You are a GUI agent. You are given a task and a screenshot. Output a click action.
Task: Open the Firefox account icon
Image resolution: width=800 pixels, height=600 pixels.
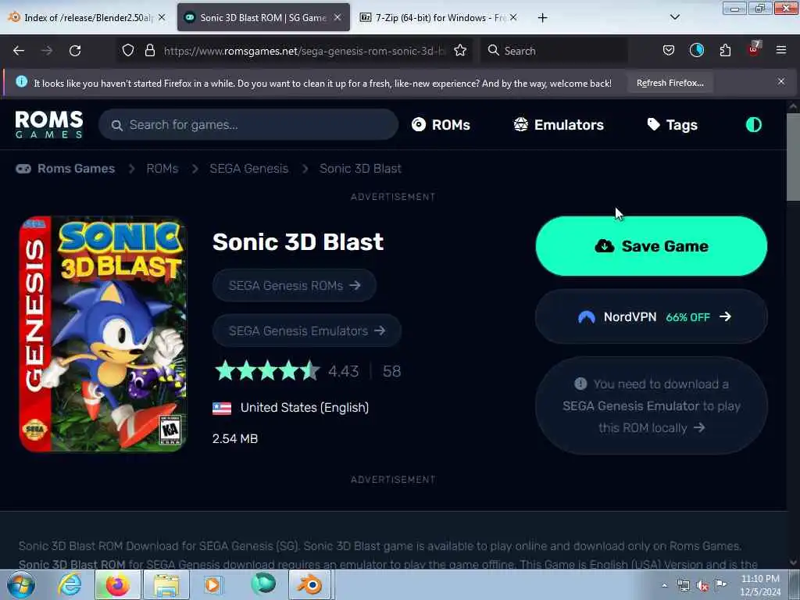[x=696, y=50]
